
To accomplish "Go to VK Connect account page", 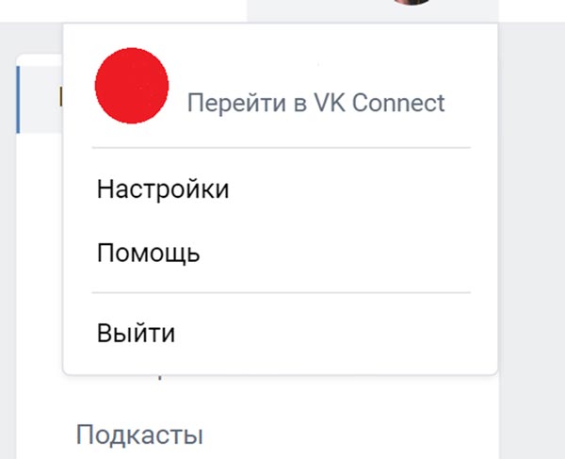I will pos(316,103).
